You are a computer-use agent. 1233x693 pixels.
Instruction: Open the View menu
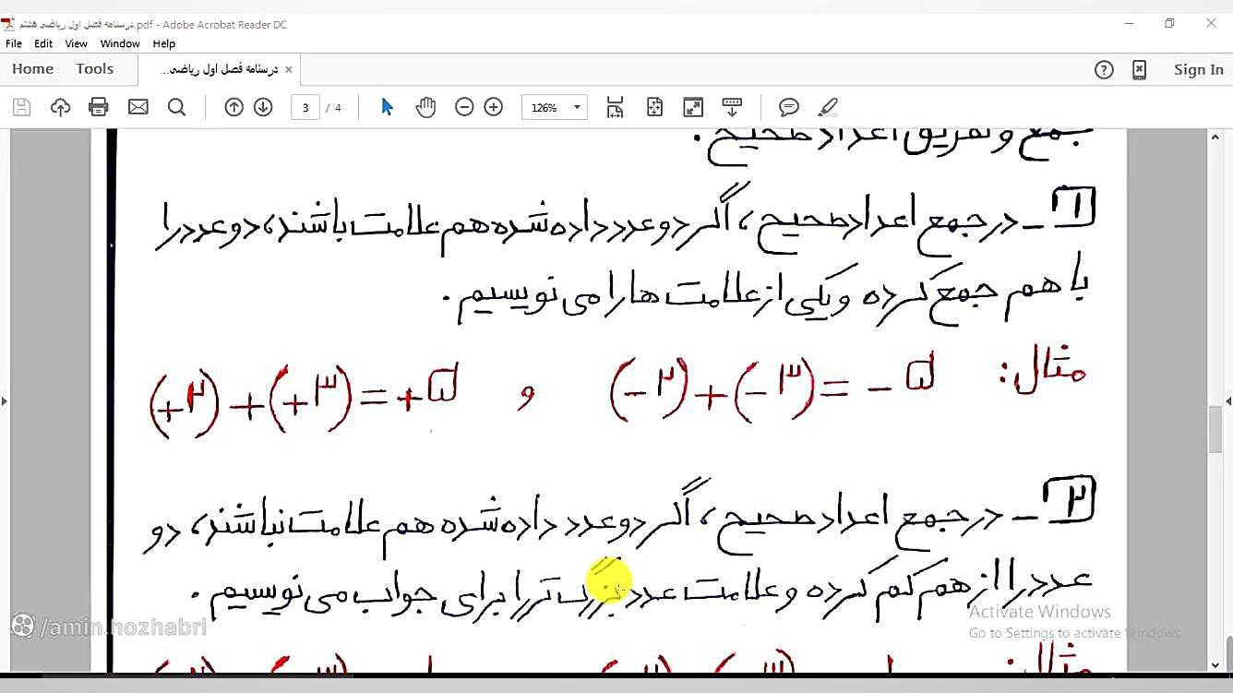[77, 43]
